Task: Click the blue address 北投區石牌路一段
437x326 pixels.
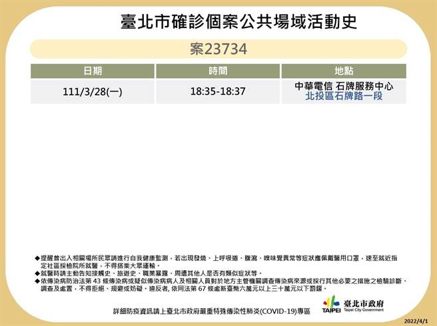Action: coord(344,96)
